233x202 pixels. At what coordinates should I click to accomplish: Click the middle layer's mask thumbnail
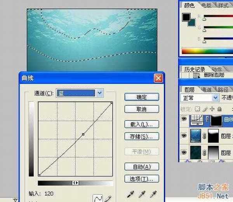(213, 136)
